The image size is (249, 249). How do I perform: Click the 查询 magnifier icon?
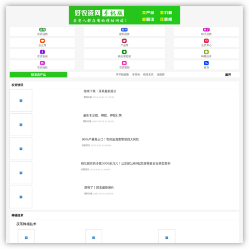point(206,63)
